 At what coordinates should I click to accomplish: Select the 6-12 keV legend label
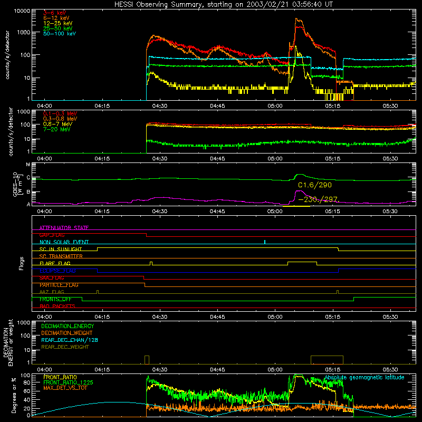click(56, 18)
